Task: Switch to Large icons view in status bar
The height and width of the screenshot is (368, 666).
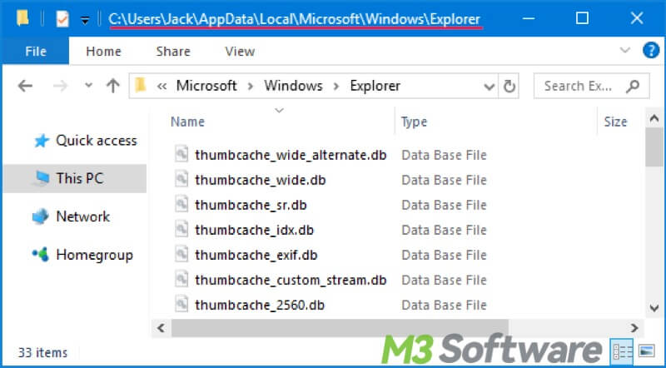Action: [647, 351]
